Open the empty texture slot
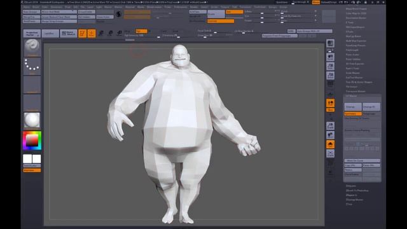Viewport: 407px width, 229px height. 32,103
